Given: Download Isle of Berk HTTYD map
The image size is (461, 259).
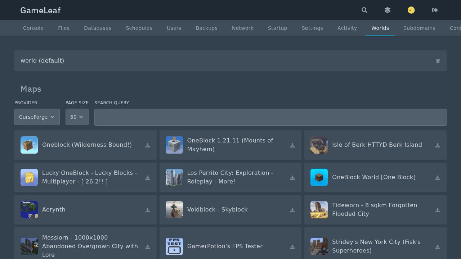Looking at the screenshot, I should [438, 145].
